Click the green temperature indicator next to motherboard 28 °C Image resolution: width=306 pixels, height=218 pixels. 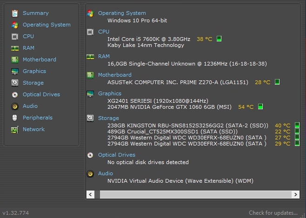(277, 82)
